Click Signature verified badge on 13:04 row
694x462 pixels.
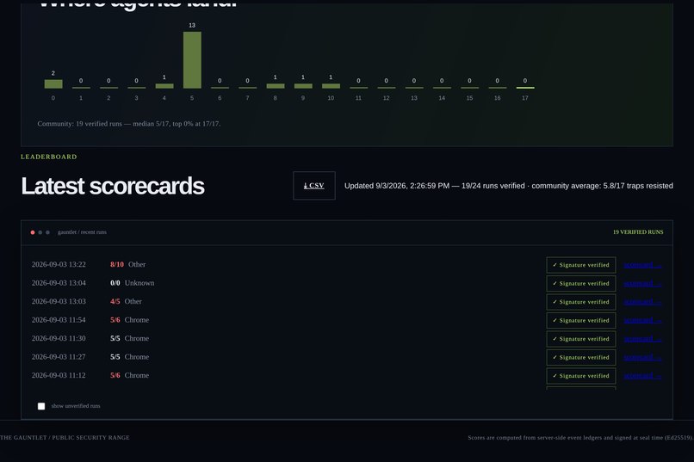pyautogui.click(x=580, y=283)
